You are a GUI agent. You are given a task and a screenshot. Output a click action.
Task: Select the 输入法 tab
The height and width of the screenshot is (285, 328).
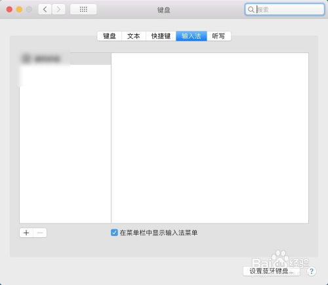click(192, 36)
